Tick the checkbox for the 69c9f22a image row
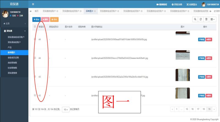The image size is (220, 122). (x=35, y=76)
